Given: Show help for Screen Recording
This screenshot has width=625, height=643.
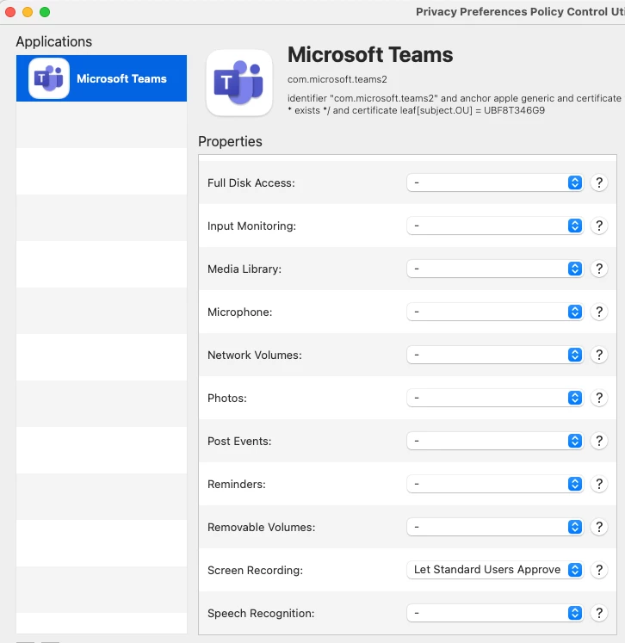Looking at the screenshot, I should 599,570.
